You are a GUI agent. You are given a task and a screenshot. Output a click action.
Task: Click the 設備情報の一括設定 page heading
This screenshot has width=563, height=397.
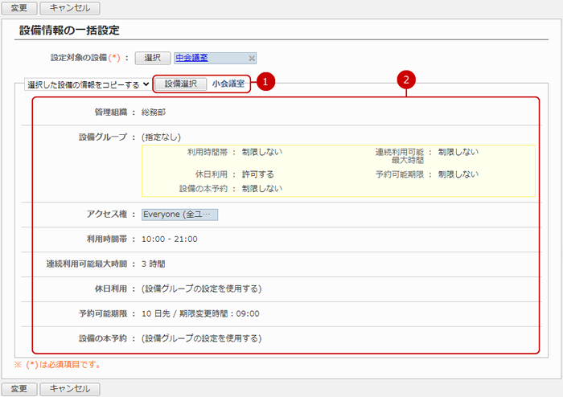coord(68,31)
